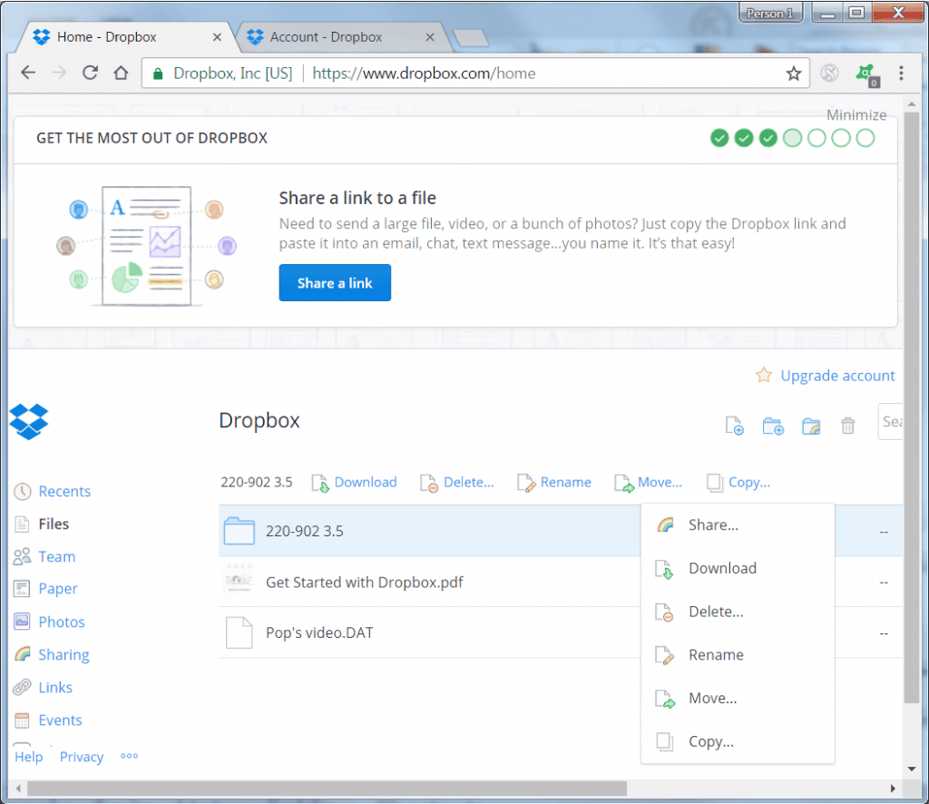Show deleted files with trash icon
Image resolution: width=929 pixels, height=804 pixels.
pos(848,426)
